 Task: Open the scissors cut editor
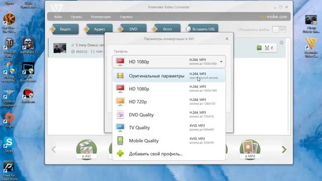coord(267,48)
